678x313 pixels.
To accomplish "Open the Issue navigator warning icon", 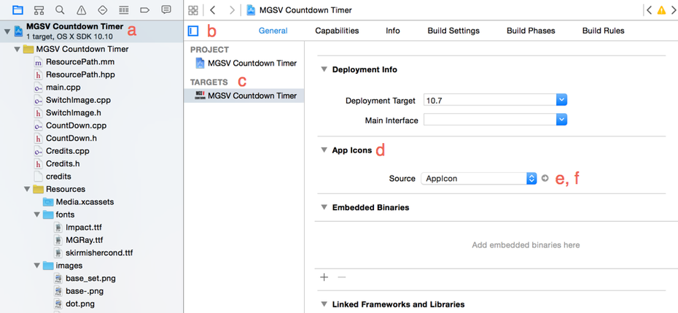I will pyautogui.click(x=82, y=9).
